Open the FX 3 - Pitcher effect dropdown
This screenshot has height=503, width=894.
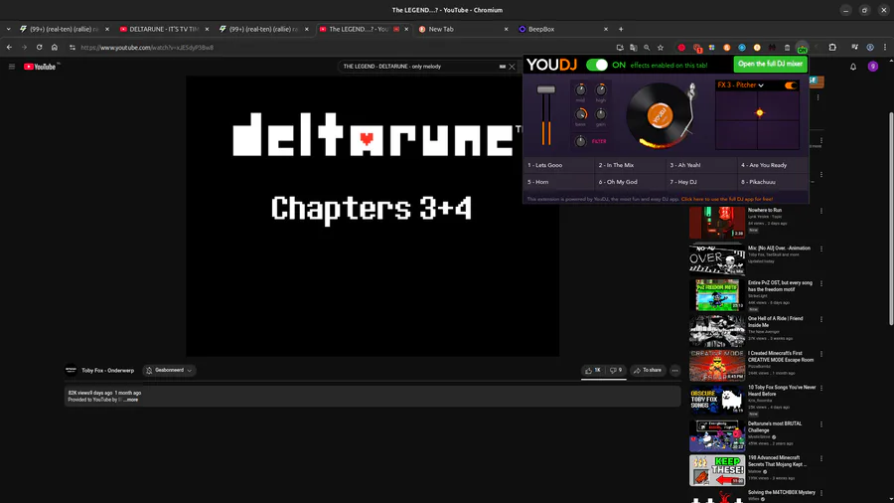click(x=740, y=84)
